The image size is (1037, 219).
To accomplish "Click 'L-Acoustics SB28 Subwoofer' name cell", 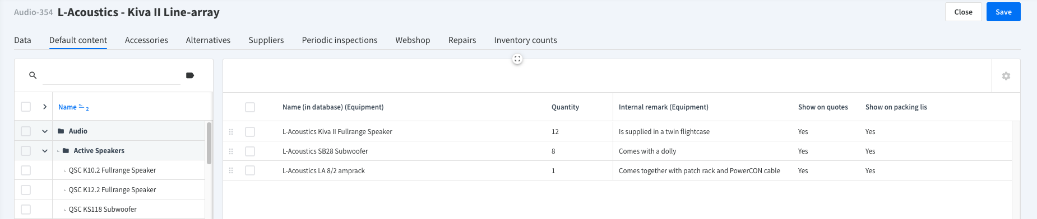I will pos(325,151).
